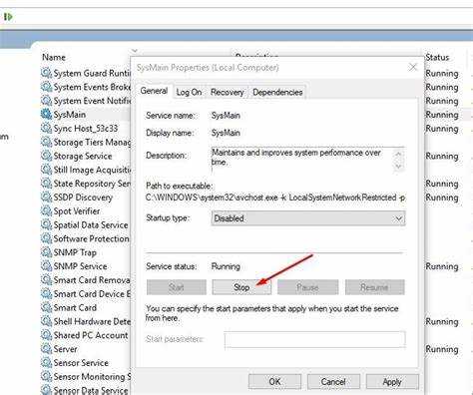This screenshot has width=473, height=395.
Task: Sort services by Name column header
Action: pos(54,57)
